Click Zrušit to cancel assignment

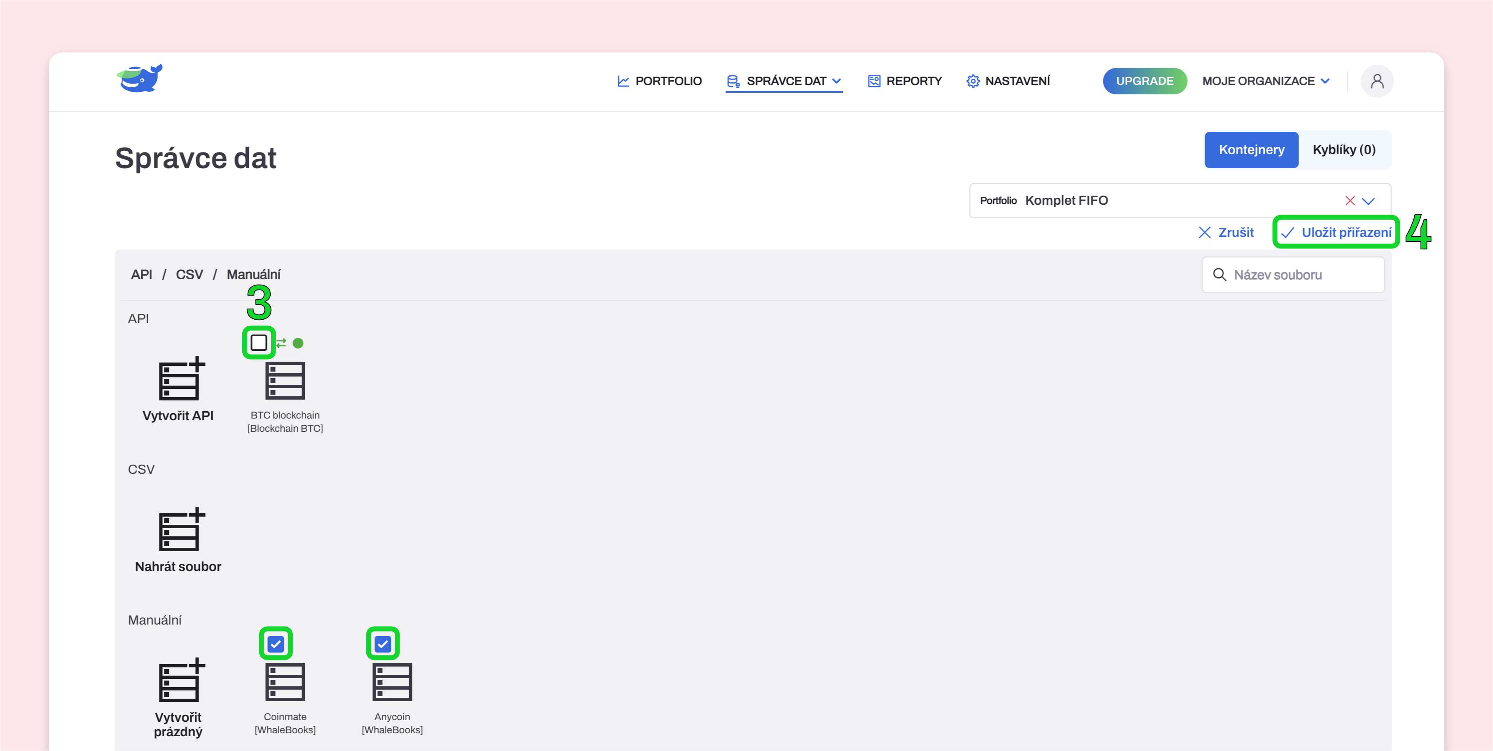(x=1226, y=232)
